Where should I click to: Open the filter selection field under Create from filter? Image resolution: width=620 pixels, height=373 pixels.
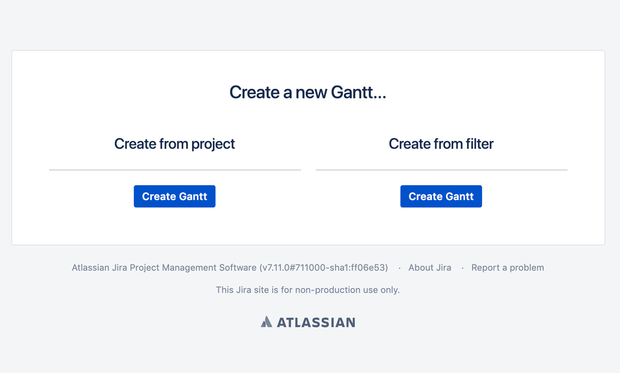pyautogui.click(x=441, y=167)
